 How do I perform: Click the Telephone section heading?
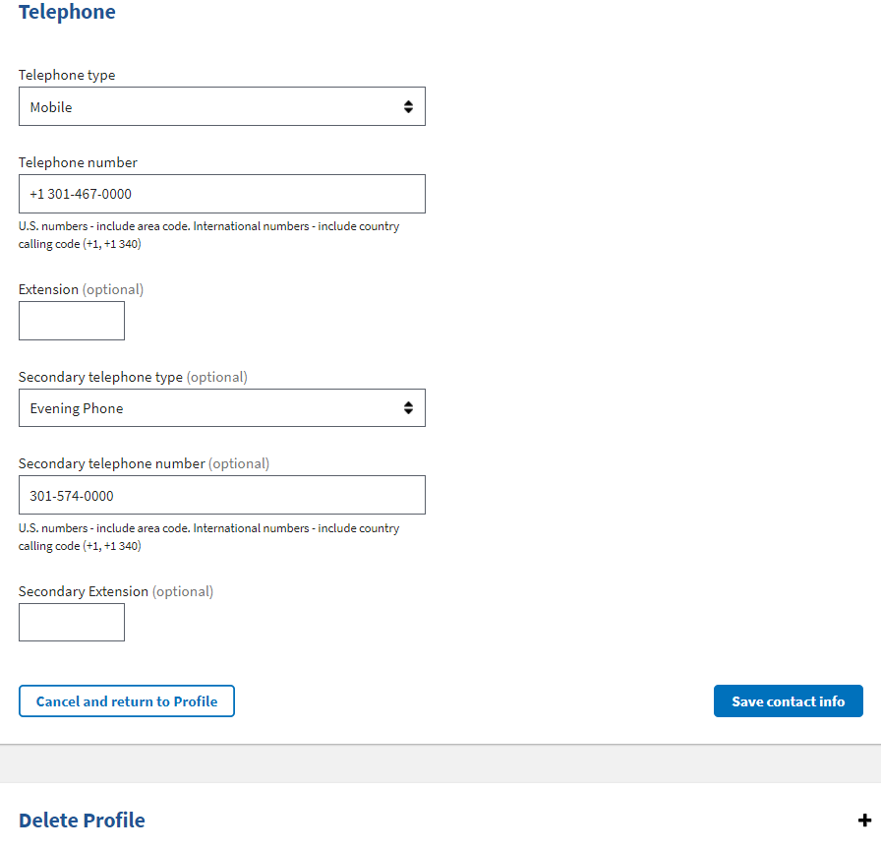[x=67, y=13]
